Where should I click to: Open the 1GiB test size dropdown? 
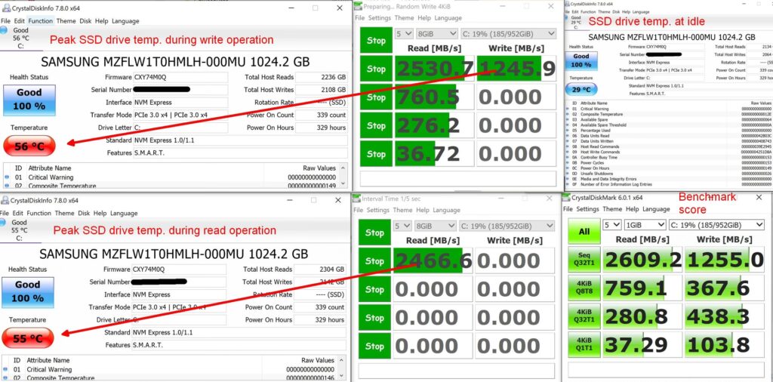[646, 225]
